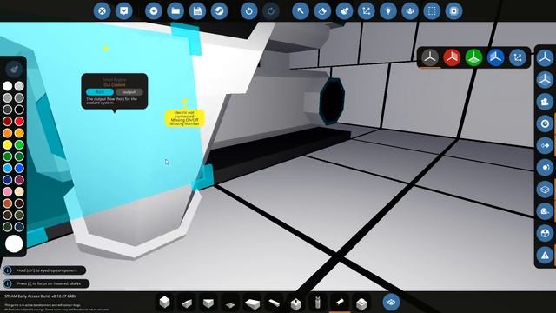Pick the white colour swatch
The image size is (556, 313).
click(x=8, y=86)
